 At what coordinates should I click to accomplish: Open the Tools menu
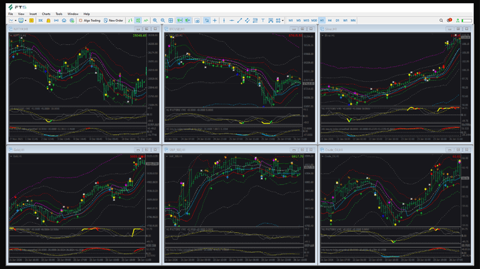59,14
